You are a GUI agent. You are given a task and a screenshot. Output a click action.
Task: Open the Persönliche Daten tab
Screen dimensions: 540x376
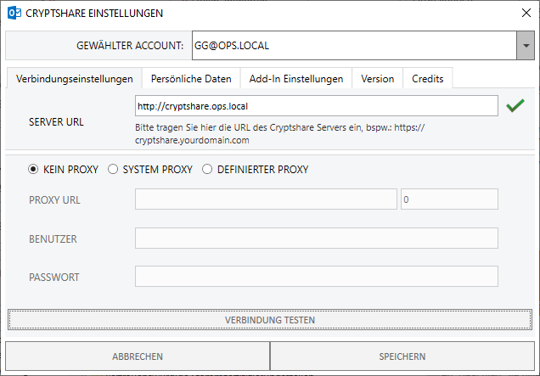[191, 79]
